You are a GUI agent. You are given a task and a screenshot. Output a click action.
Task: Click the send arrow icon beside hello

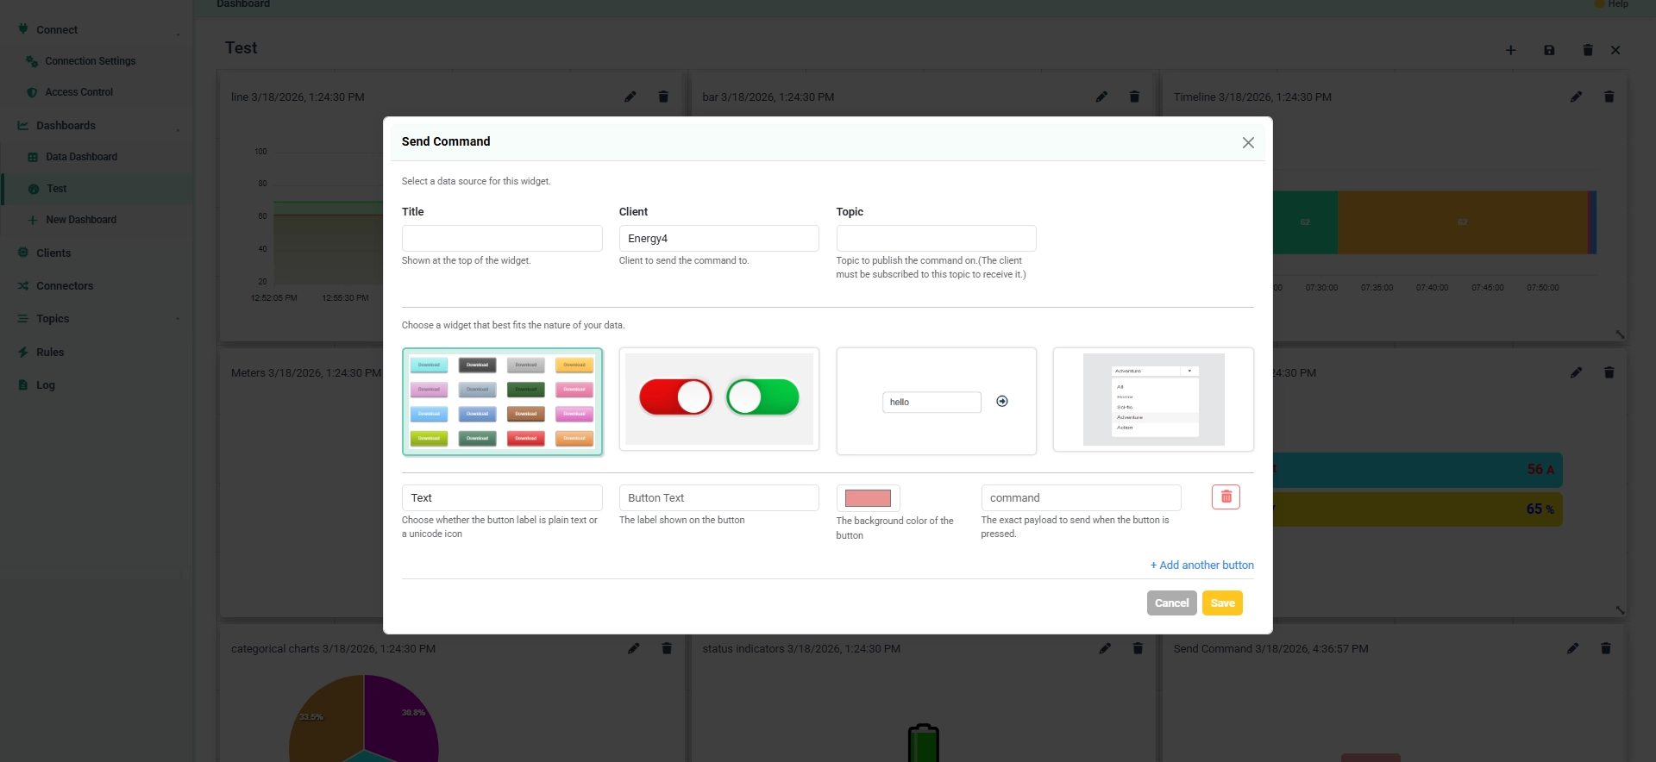(x=1002, y=402)
